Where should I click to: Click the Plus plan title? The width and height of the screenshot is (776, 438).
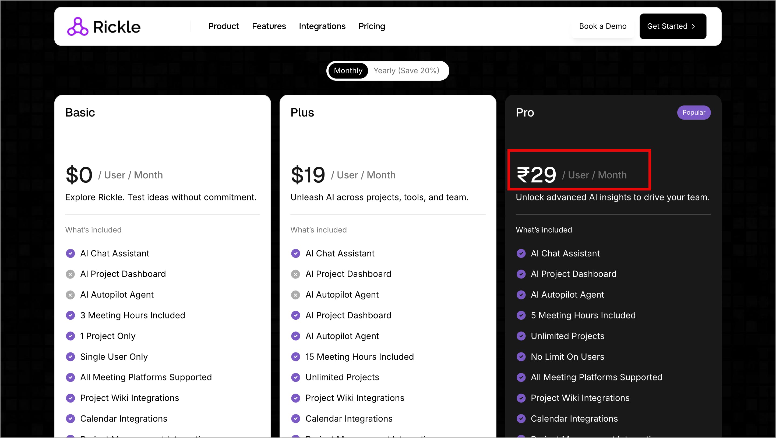click(302, 112)
